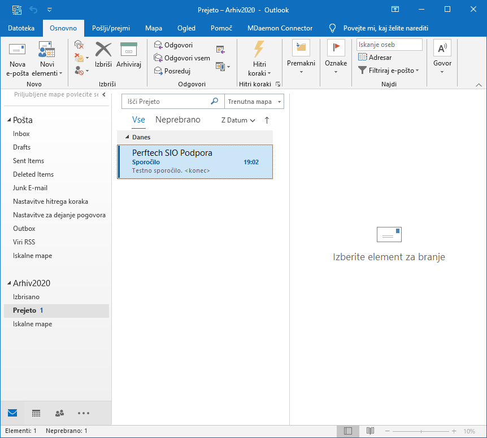Reply to all with Odgovori vsem
This screenshot has height=438, width=487.
(182, 58)
